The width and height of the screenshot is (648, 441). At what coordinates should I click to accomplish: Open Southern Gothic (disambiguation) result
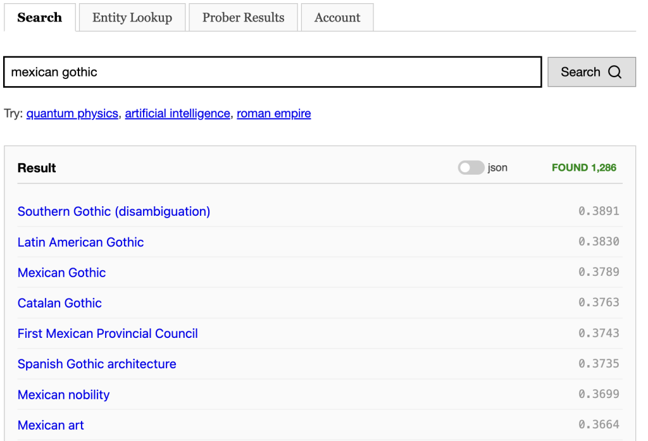(x=114, y=211)
